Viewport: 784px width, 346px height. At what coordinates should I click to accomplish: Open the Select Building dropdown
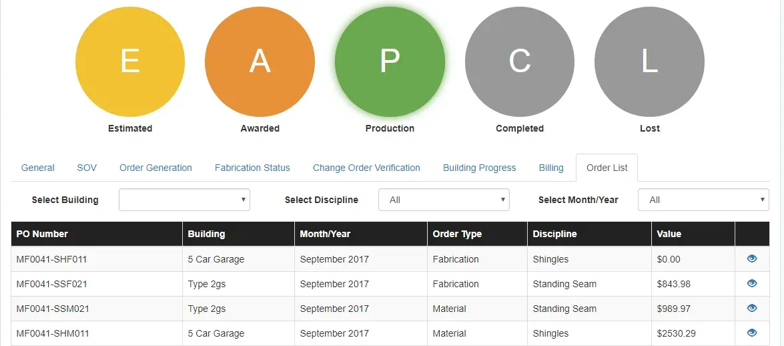pyautogui.click(x=184, y=200)
